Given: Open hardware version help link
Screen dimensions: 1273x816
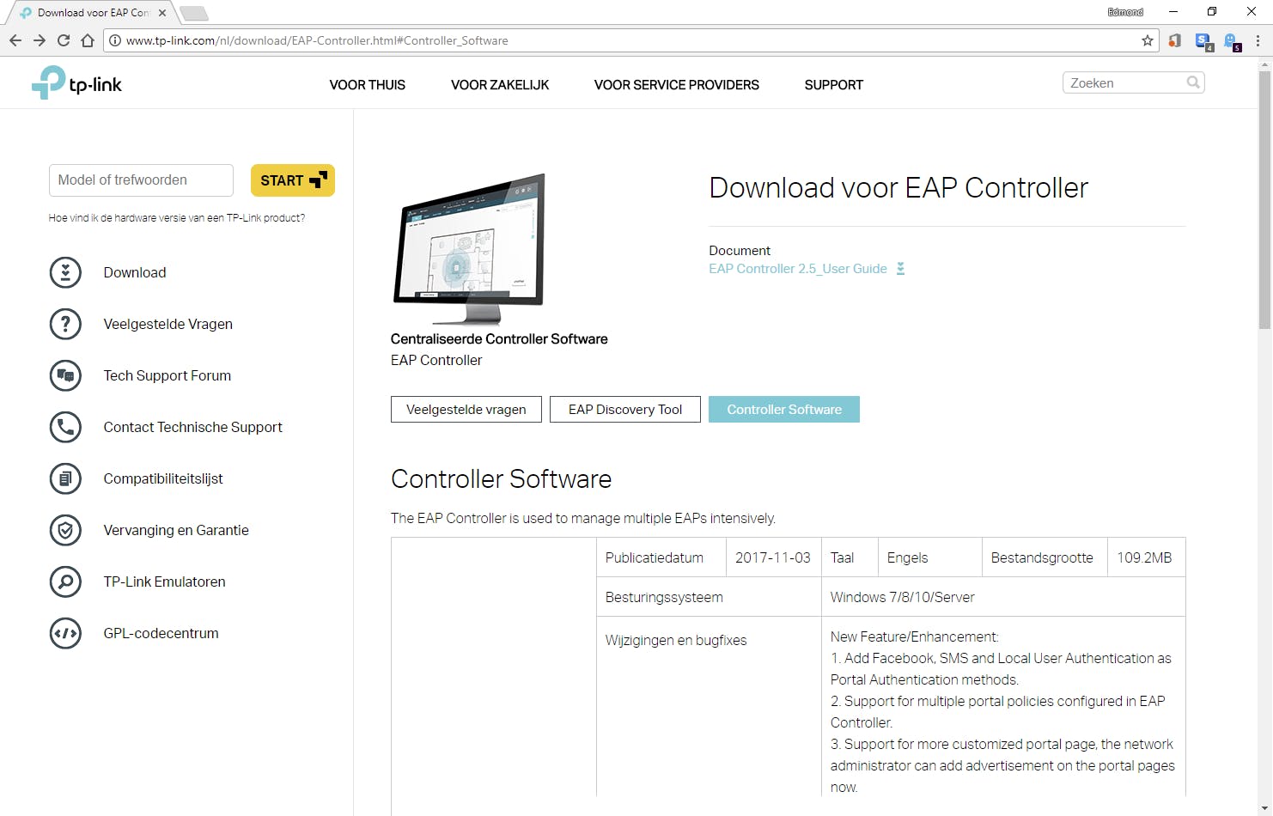Looking at the screenshot, I should [x=177, y=218].
